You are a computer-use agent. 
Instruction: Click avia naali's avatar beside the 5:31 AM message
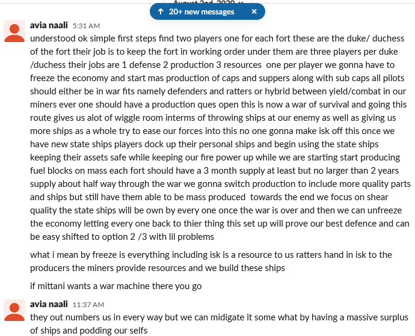(14, 31)
